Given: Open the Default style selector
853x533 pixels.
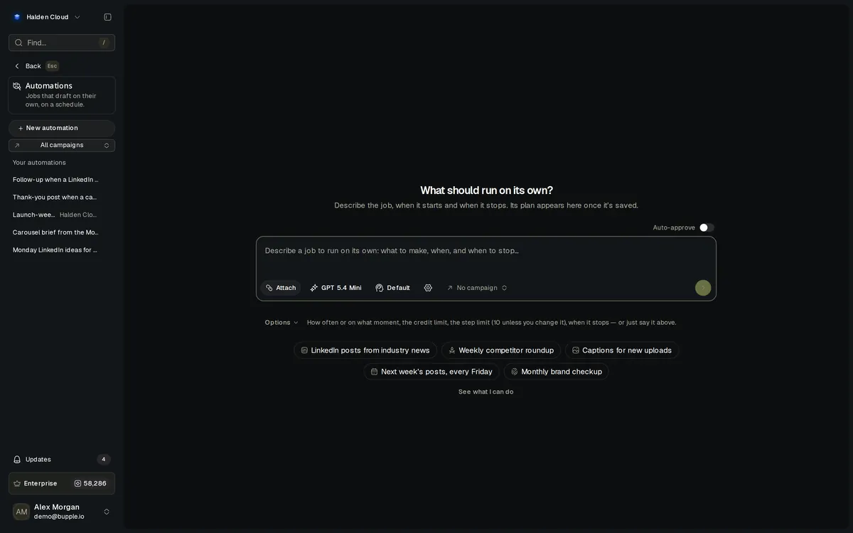Looking at the screenshot, I should pos(392,288).
